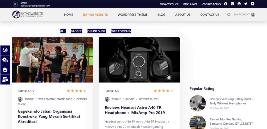
Task: Select the ALL filter tab
Action: point(63,31)
